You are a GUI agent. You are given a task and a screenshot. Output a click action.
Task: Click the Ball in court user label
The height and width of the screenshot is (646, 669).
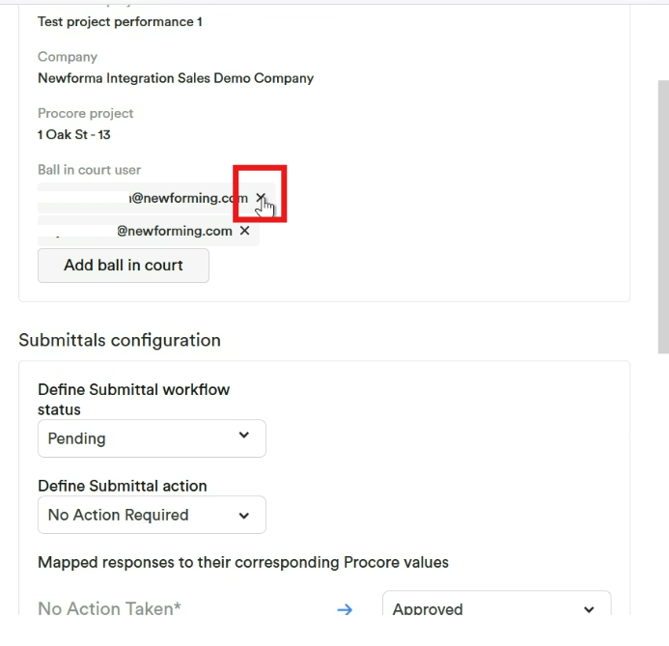click(89, 170)
